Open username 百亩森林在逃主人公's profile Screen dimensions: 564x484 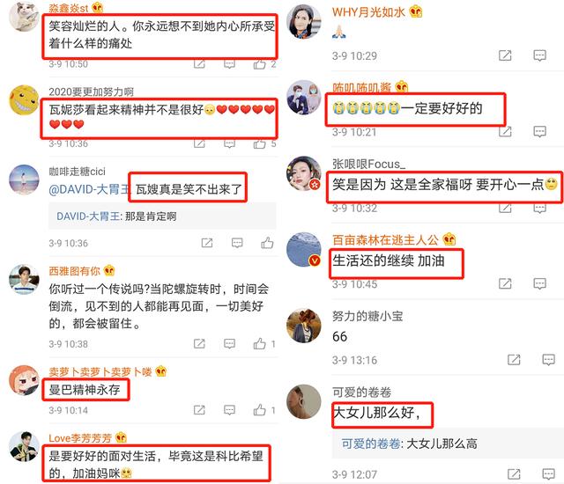click(x=385, y=240)
